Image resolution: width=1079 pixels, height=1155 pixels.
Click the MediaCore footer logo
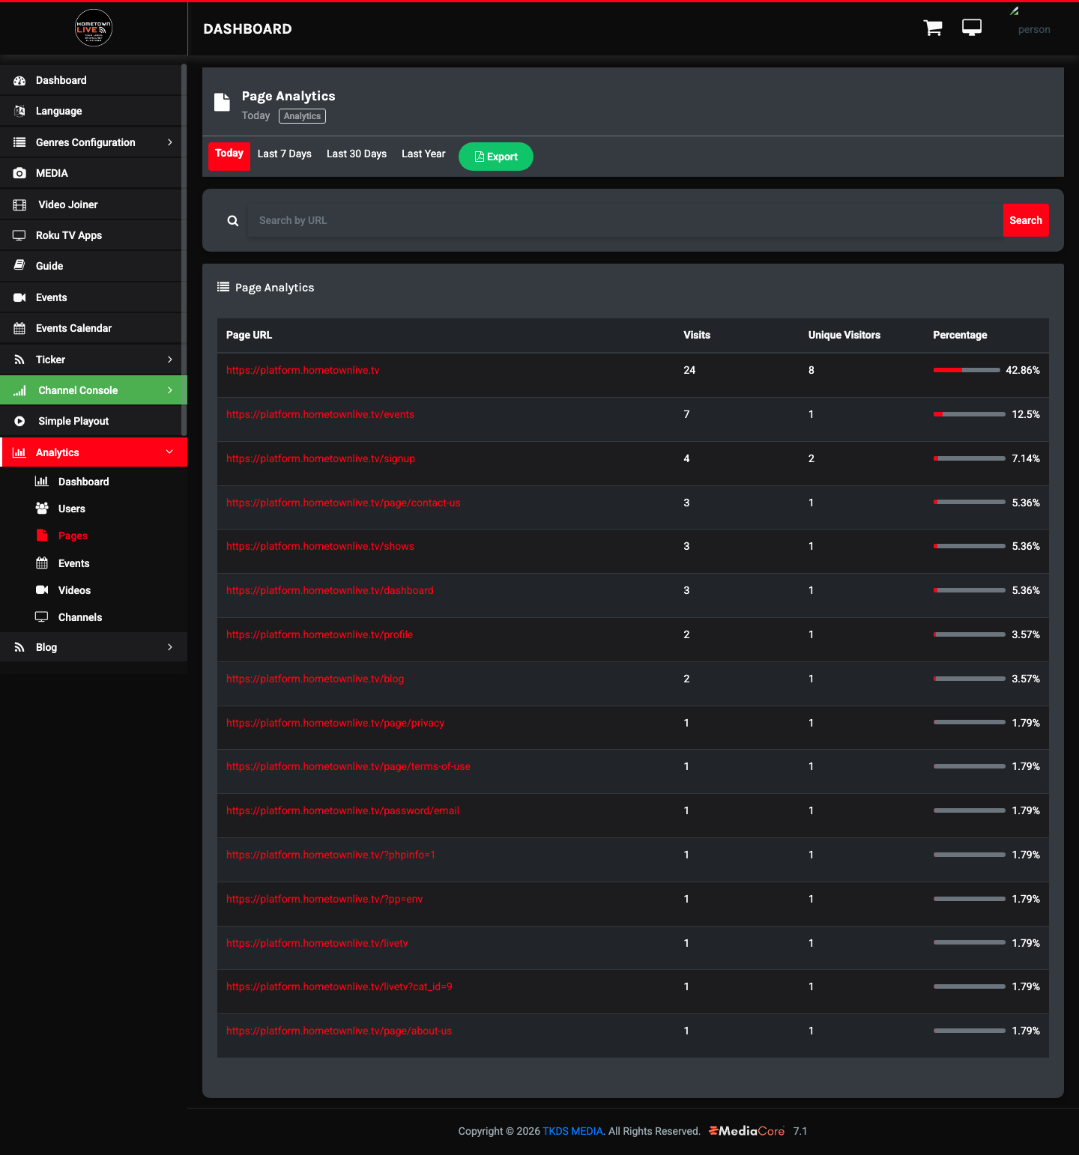747,1131
